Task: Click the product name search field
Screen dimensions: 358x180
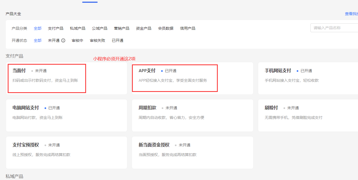Action: coord(334,28)
